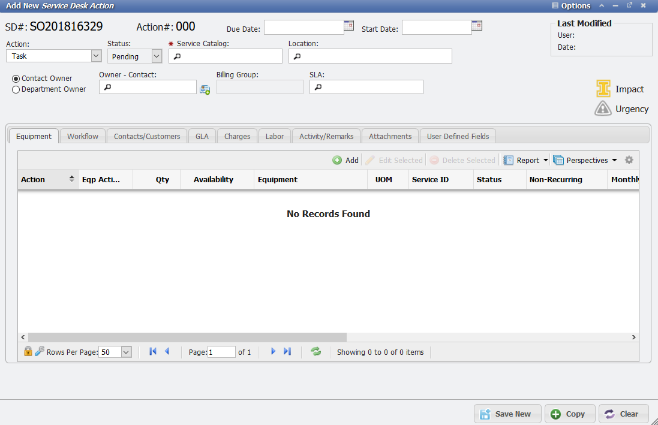Switch to the Workflow tab

83,136
